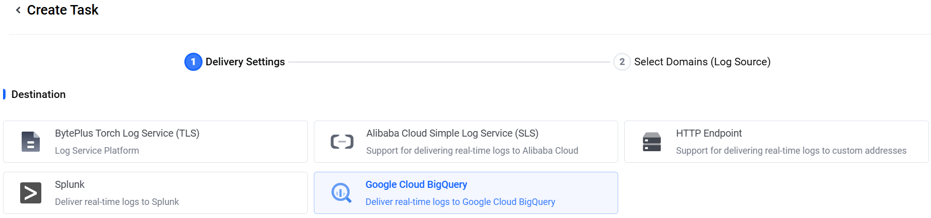Click the step 2 circle icon
931x218 pixels.
[x=622, y=62]
